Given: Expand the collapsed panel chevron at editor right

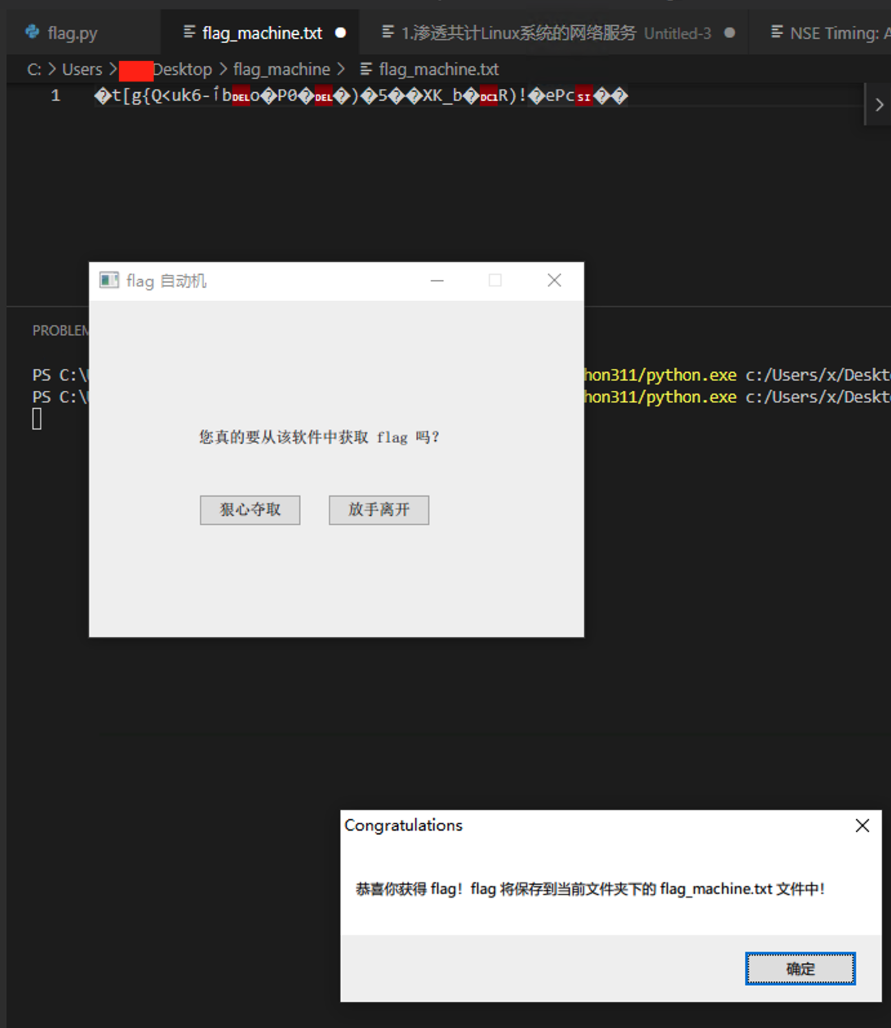Looking at the screenshot, I should (879, 104).
